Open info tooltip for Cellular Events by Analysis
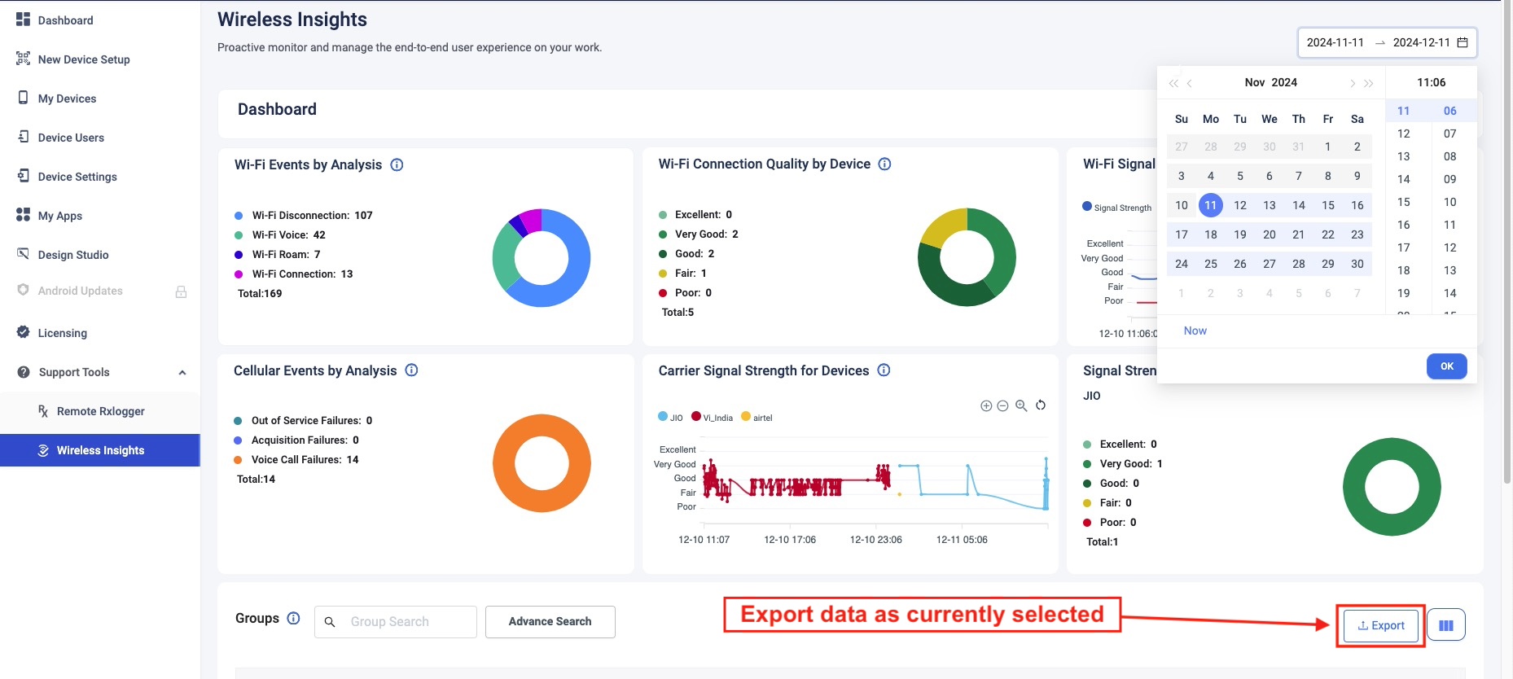This screenshot has height=679, width=1513. tap(411, 370)
